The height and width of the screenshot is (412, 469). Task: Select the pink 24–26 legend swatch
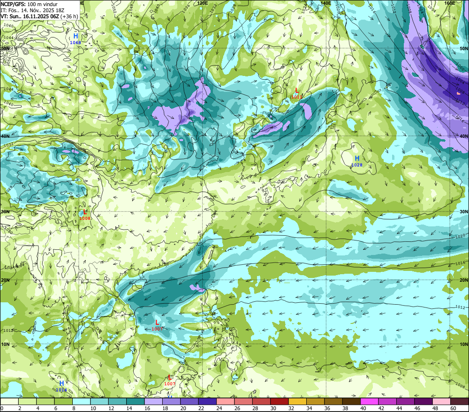pos(225,401)
